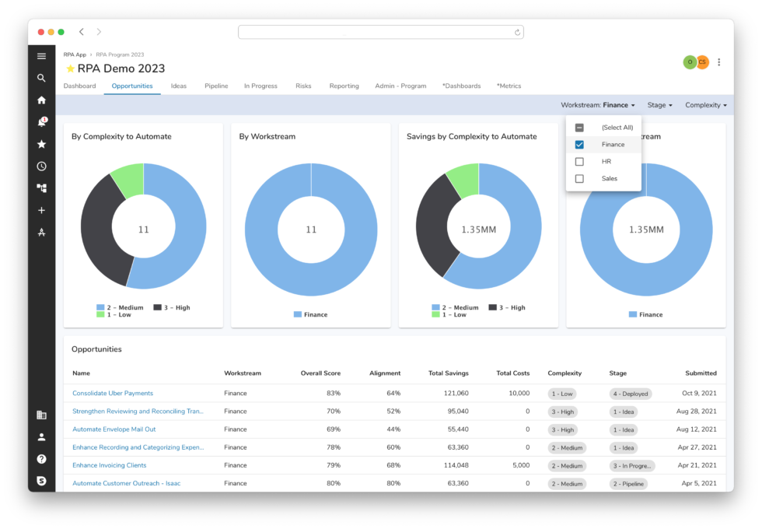Click the plus icon in sidebar

point(41,210)
